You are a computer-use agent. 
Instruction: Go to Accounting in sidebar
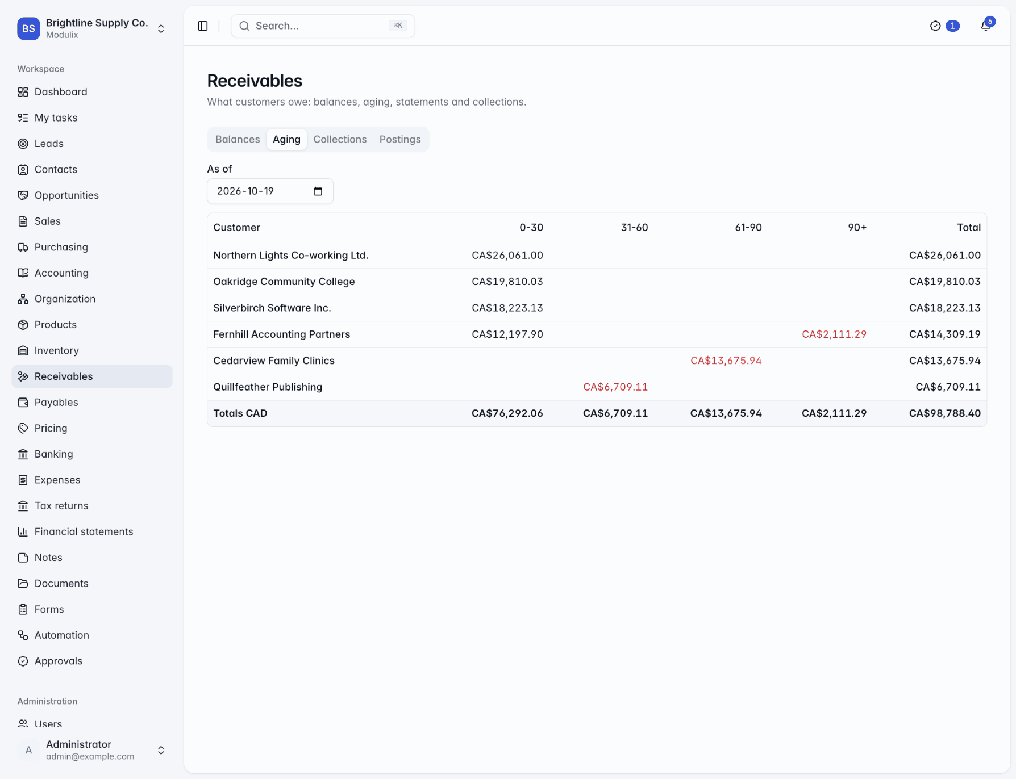tap(91, 273)
